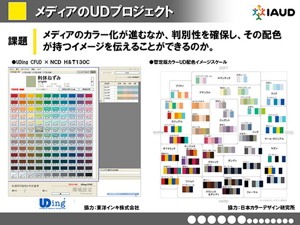
Task: Click the slider handle under 色識別可能性の判定基準
Action: [x=25, y=191]
